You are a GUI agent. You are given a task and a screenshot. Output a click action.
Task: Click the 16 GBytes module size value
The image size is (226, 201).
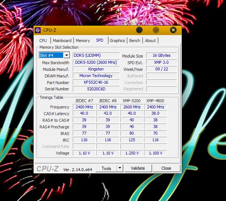pyautogui.click(x=162, y=55)
